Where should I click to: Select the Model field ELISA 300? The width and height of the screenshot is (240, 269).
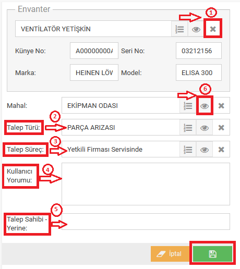pyautogui.click(x=199, y=72)
